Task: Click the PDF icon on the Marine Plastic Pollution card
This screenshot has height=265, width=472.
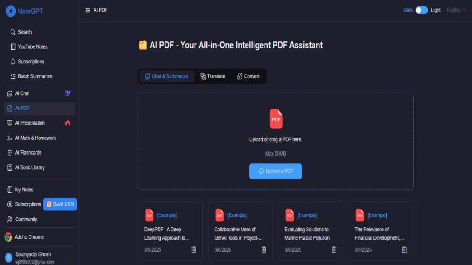Action: (289, 215)
